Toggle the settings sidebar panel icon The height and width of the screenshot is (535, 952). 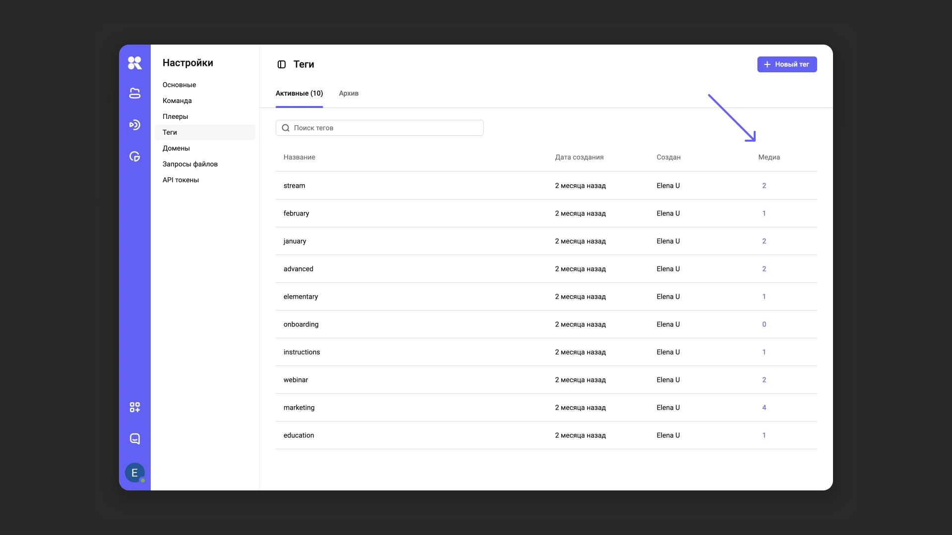point(282,64)
